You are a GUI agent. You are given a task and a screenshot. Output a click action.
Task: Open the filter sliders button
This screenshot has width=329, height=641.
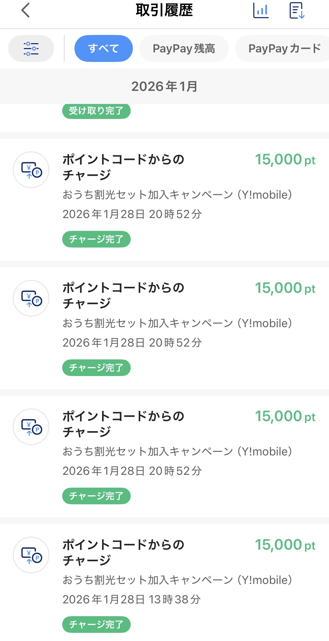pyautogui.click(x=31, y=48)
